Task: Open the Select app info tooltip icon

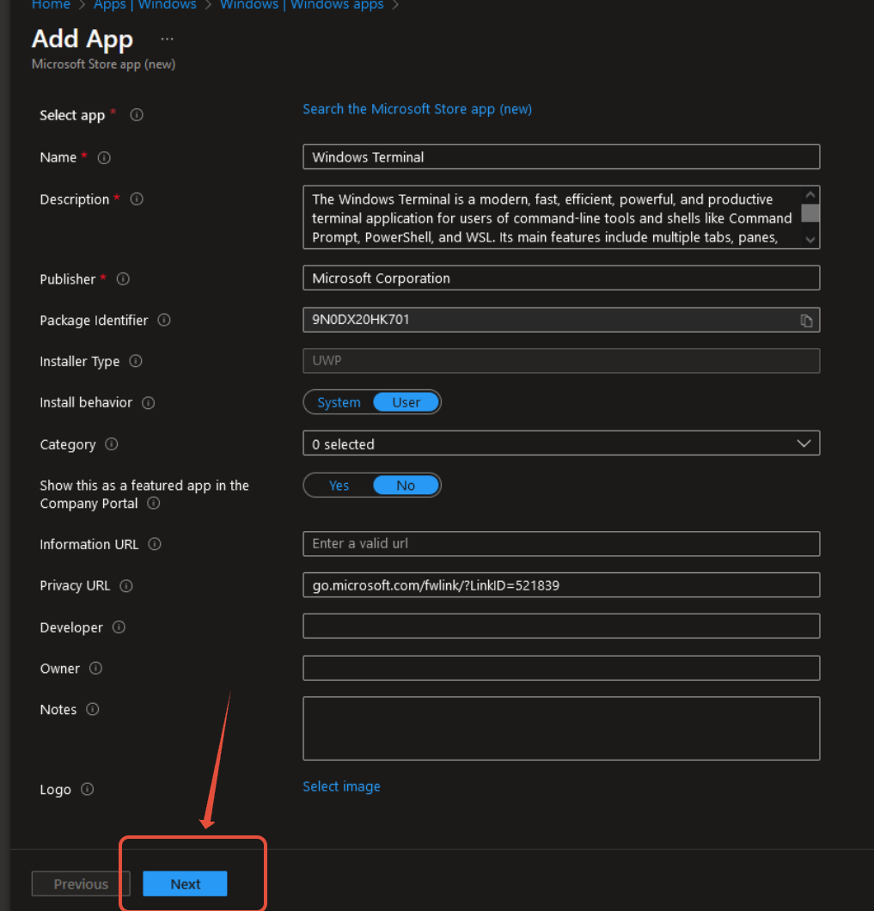Action: click(137, 115)
